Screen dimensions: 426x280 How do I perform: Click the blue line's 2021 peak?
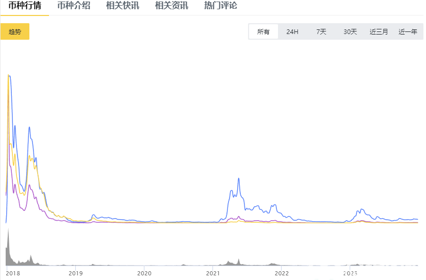pyautogui.click(x=238, y=179)
